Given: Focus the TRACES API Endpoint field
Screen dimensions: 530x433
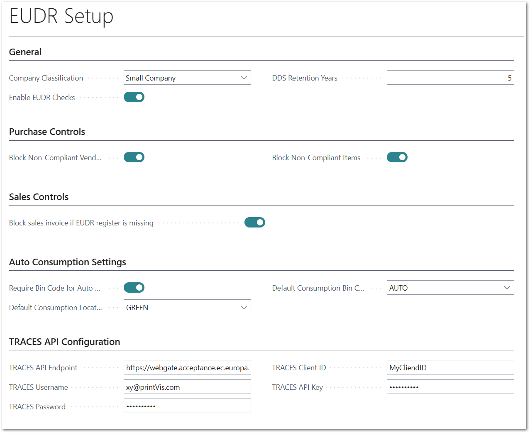Looking at the screenshot, I should [x=187, y=367].
